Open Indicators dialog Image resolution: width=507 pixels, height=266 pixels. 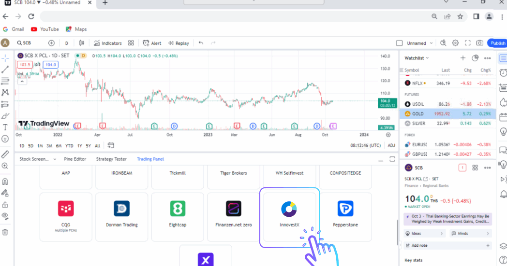pyautogui.click(x=108, y=43)
